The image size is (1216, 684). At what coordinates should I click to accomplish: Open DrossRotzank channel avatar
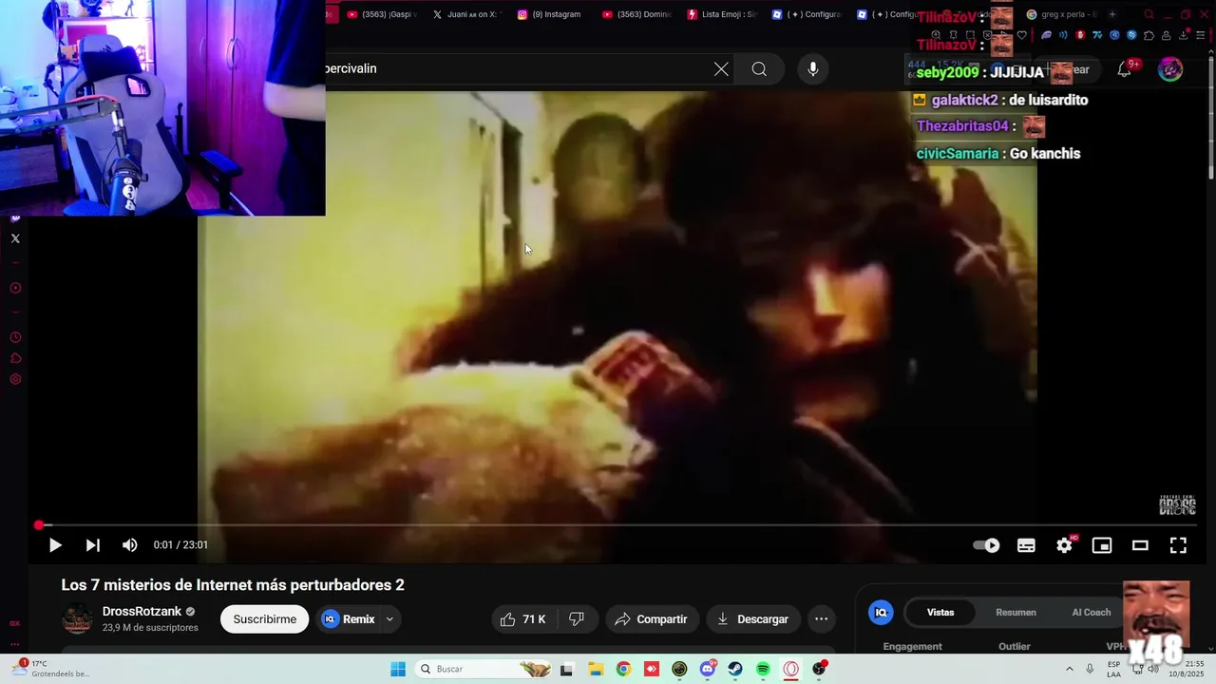point(78,619)
